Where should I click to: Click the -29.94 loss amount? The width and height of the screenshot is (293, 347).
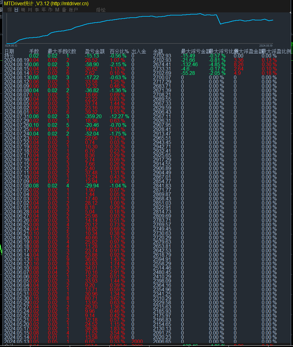tap(92, 186)
